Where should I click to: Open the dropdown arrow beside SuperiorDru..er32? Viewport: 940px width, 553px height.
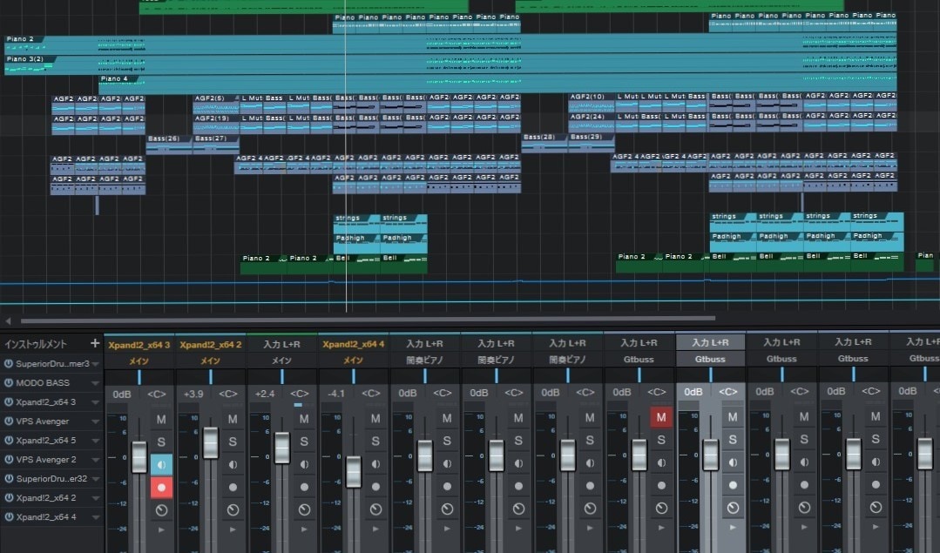(95, 479)
